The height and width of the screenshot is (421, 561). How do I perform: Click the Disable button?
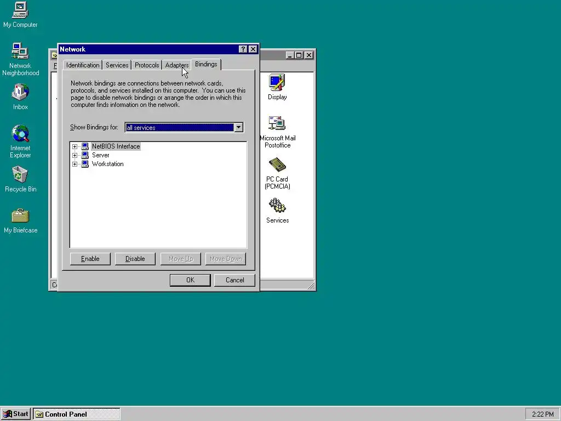[135, 259]
